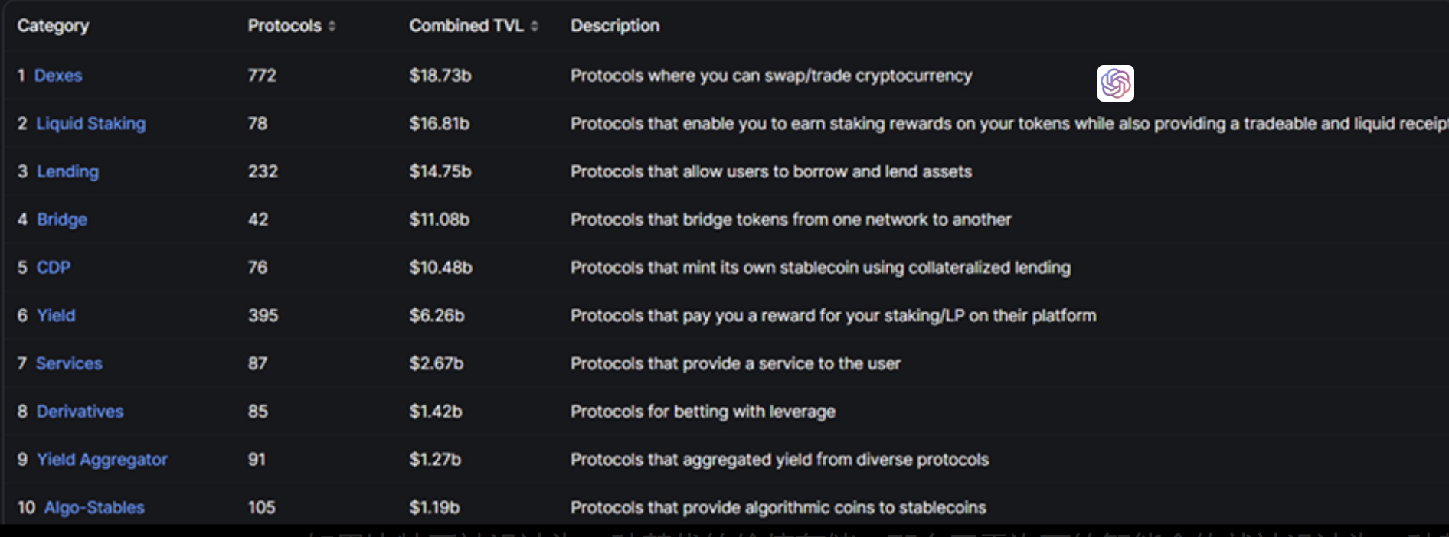
Task: Visit the Algo-Stables category link
Action: pos(94,508)
